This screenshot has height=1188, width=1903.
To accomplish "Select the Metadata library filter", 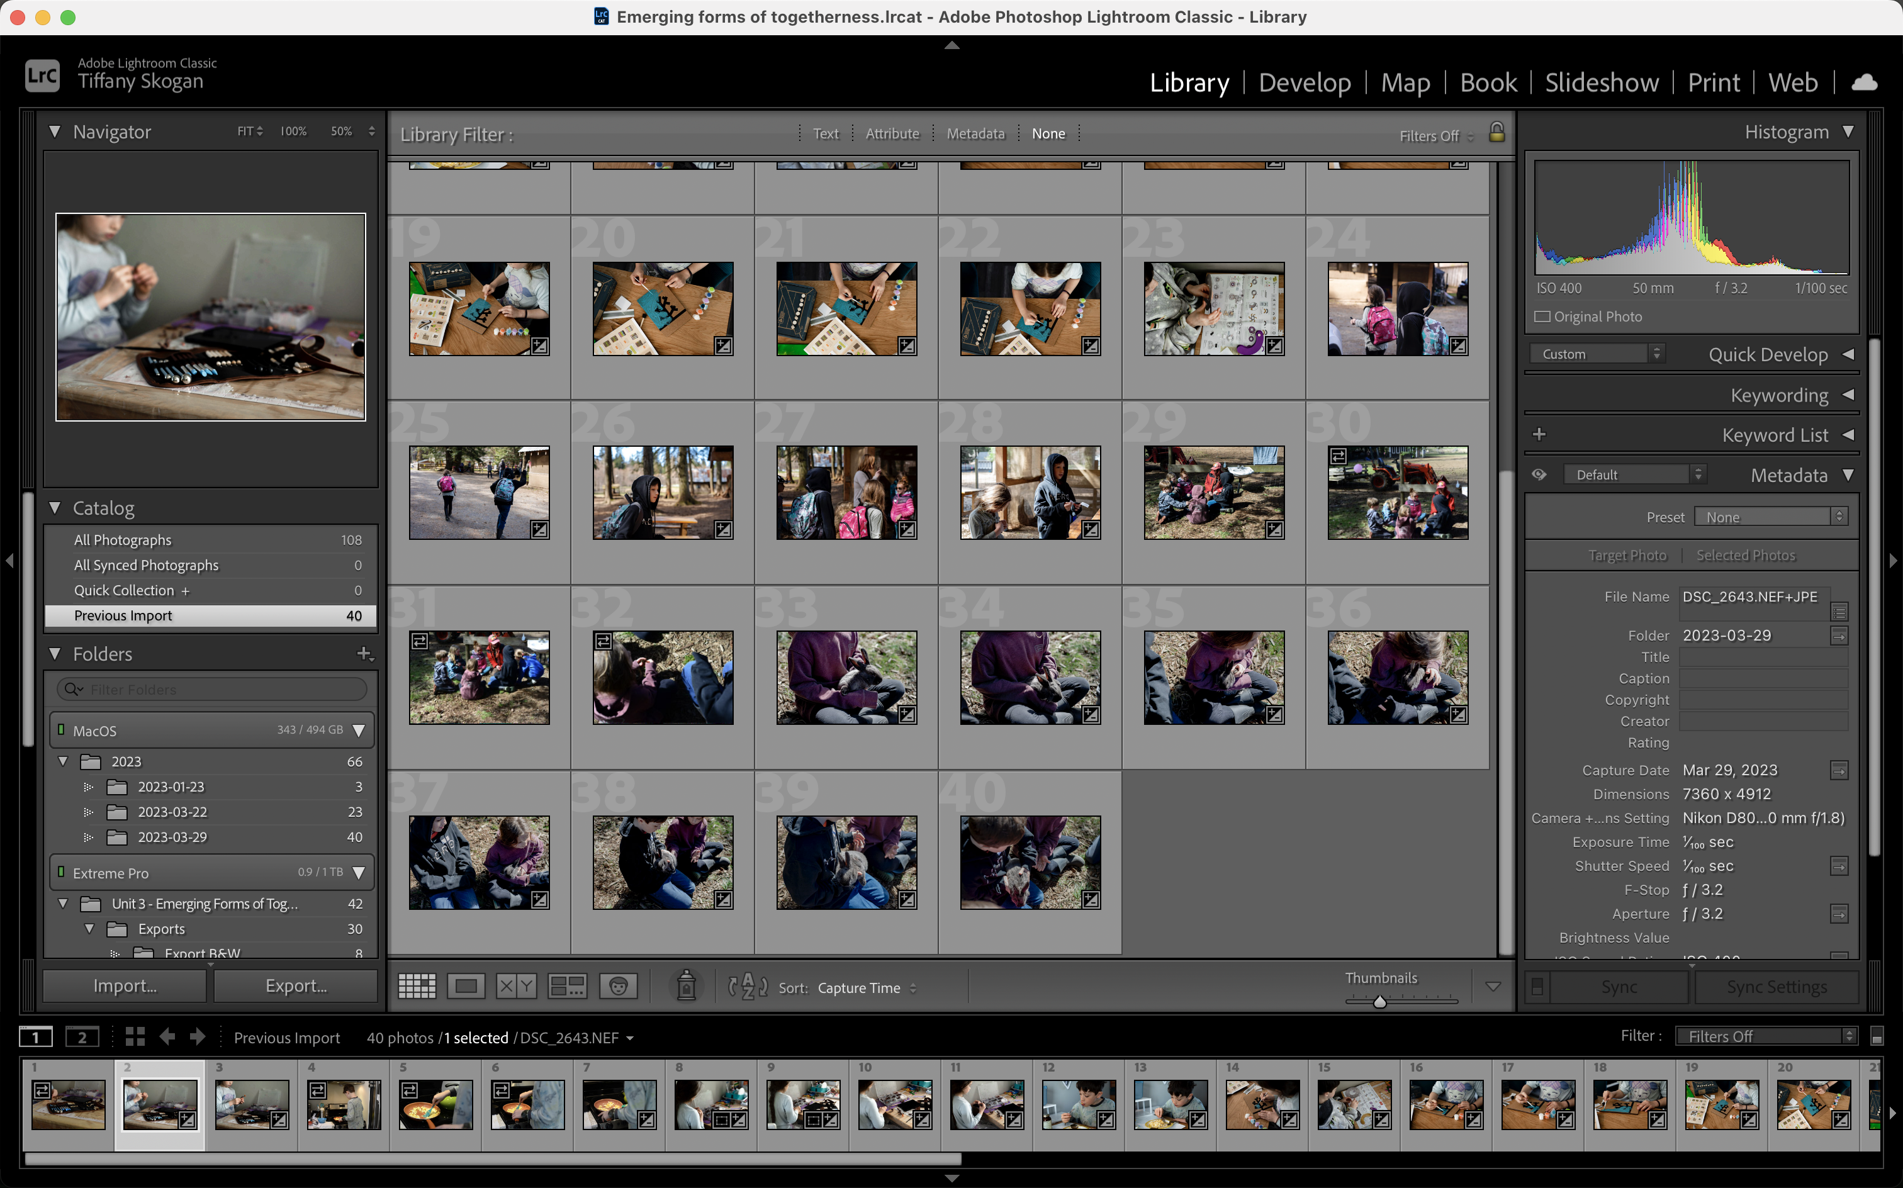I will tap(975, 133).
